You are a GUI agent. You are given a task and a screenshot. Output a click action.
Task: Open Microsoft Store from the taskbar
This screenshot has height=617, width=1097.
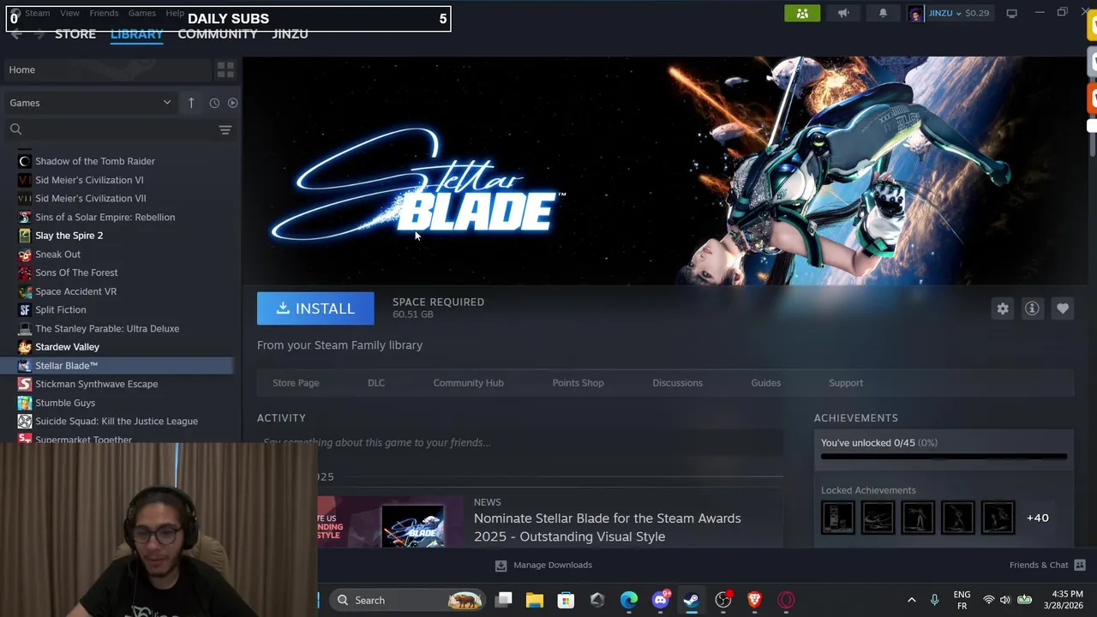tap(566, 600)
